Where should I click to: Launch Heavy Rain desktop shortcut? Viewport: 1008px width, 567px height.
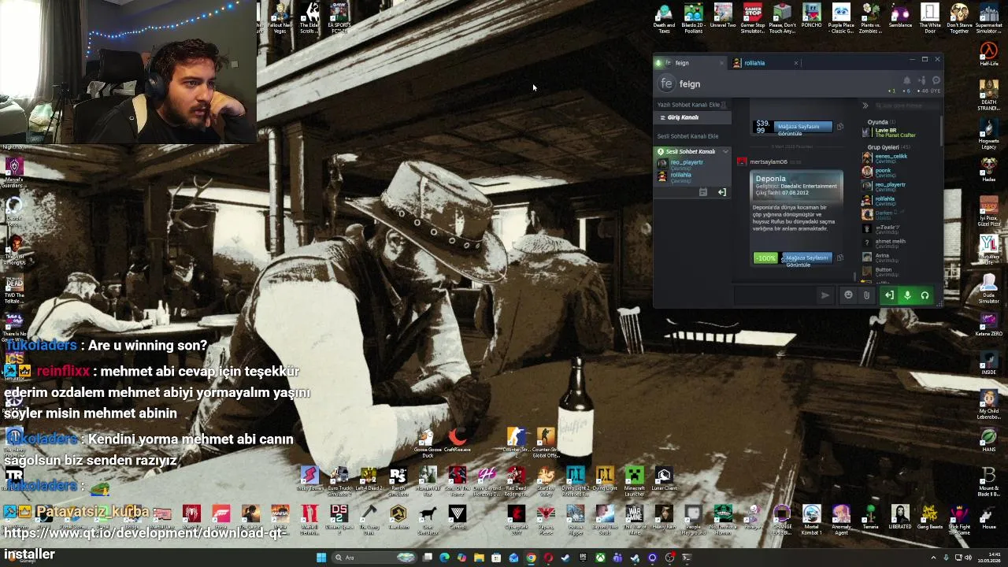tap(664, 518)
